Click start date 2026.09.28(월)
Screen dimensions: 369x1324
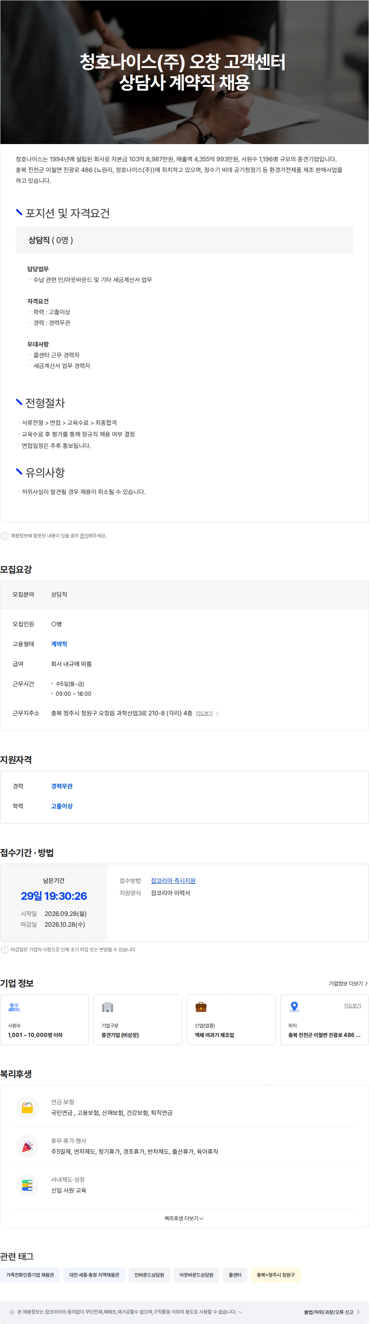tap(66, 913)
